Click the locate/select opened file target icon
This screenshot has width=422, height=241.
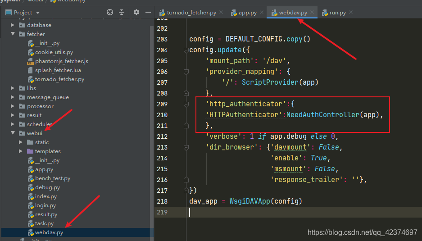tap(110, 12)
